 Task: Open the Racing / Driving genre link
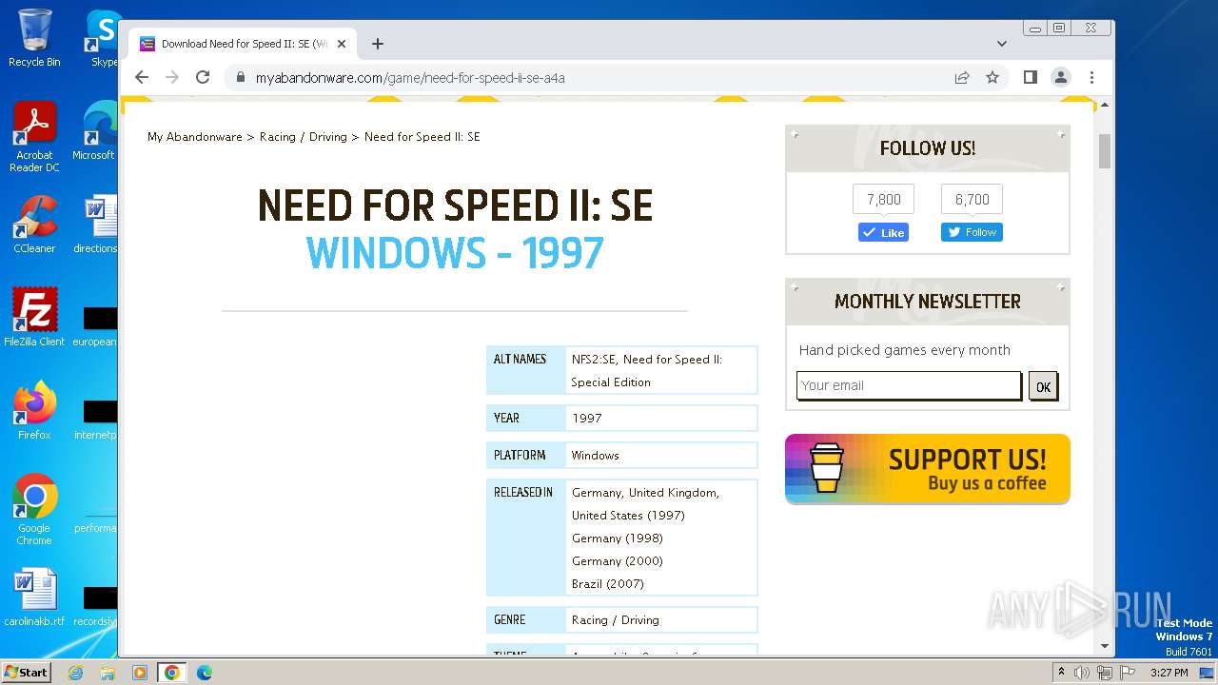(x=615, y=620)
